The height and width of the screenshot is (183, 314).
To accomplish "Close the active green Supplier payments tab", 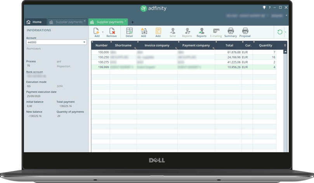I will coord(126,21).
